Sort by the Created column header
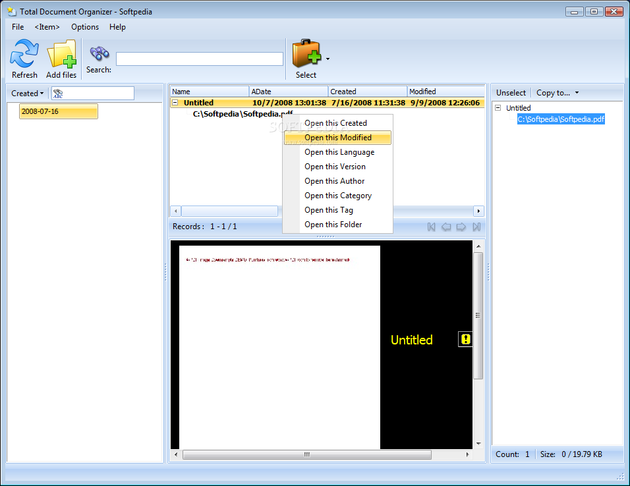The width and height of the screenshot is (630, 486). click(368, 92)
